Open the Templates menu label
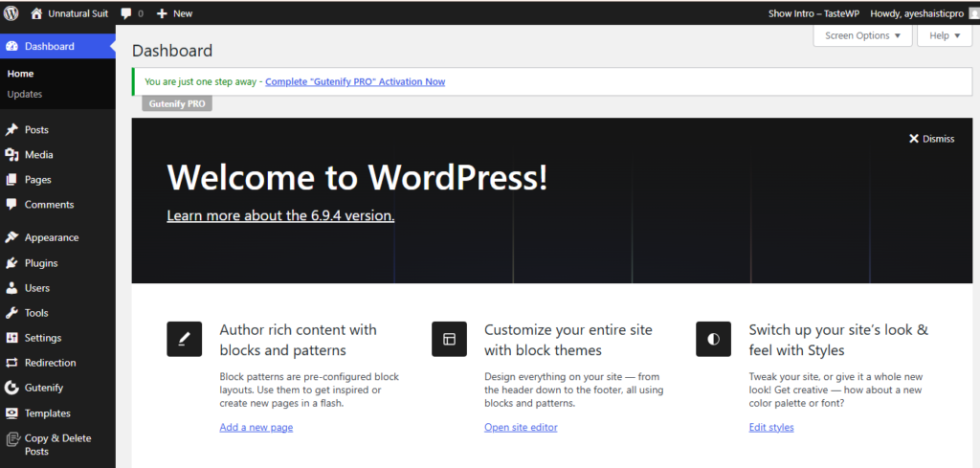 48,413
